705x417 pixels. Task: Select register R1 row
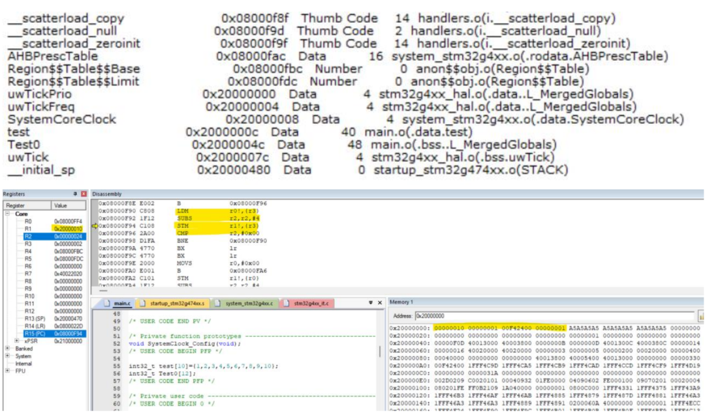coord(55,229)
